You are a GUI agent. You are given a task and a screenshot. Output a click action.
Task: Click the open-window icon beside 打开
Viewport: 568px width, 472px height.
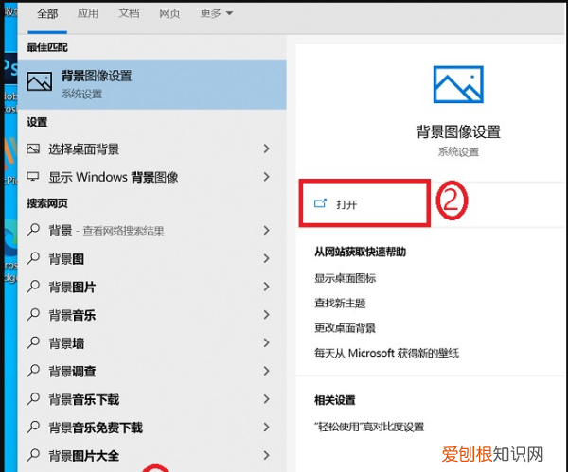320,203
